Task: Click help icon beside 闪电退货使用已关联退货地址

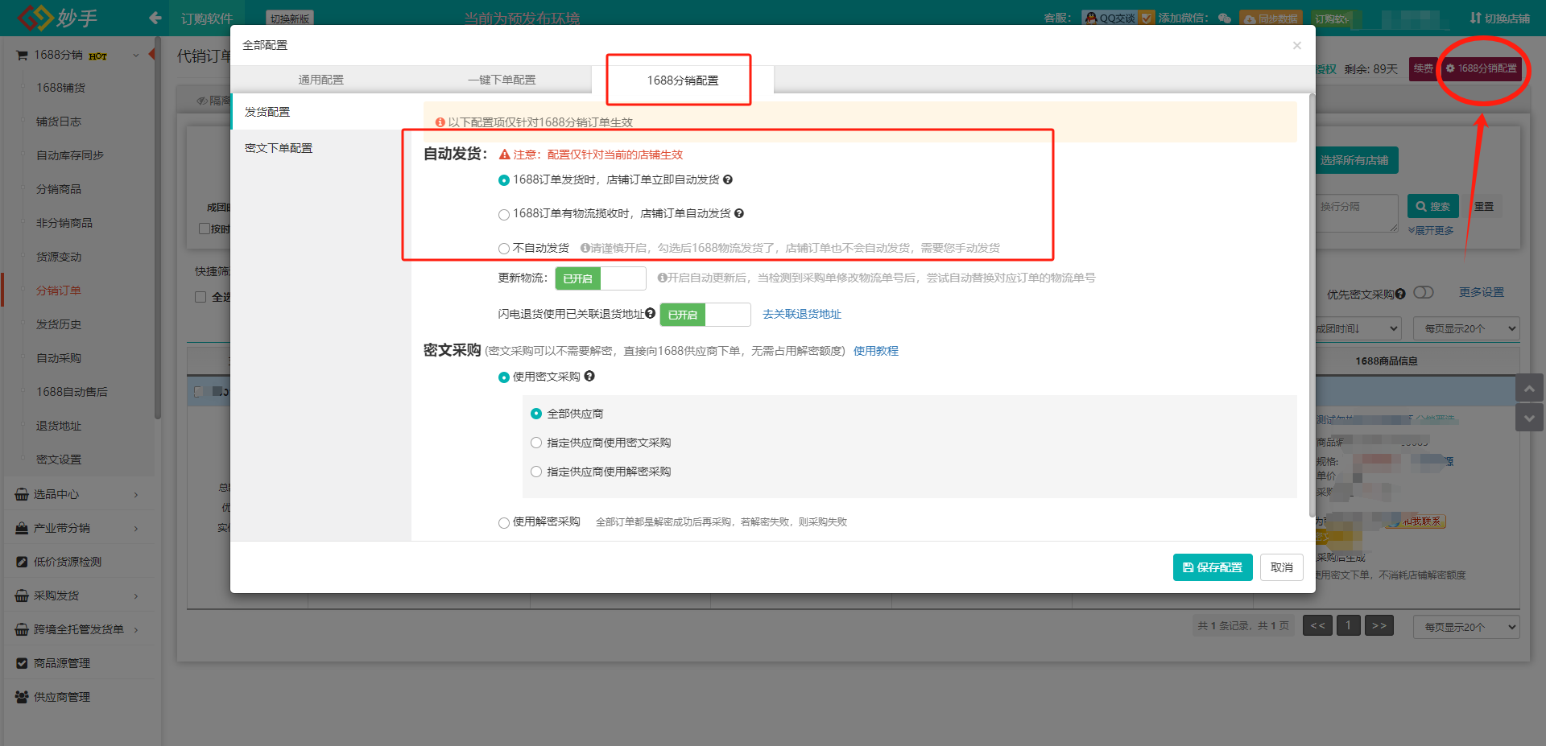Action: point(650,313)
